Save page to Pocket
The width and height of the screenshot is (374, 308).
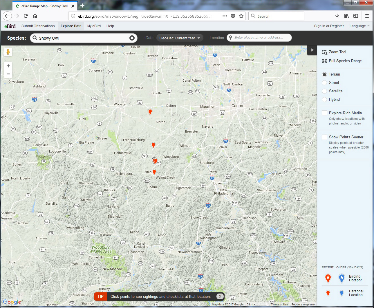pyautogui.click(x=233, y=16)
